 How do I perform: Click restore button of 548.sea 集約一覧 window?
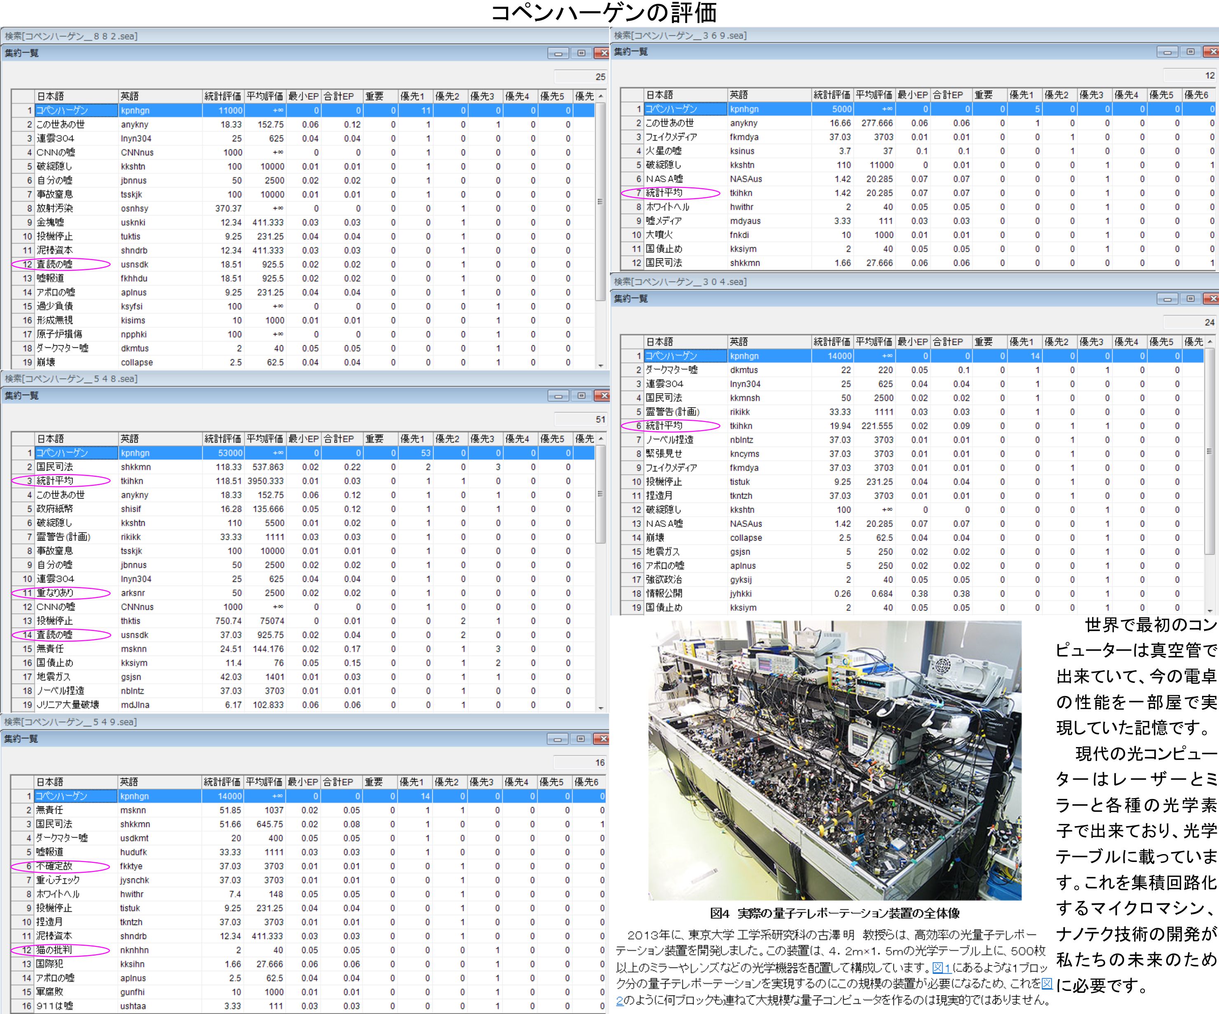[581, 396]
